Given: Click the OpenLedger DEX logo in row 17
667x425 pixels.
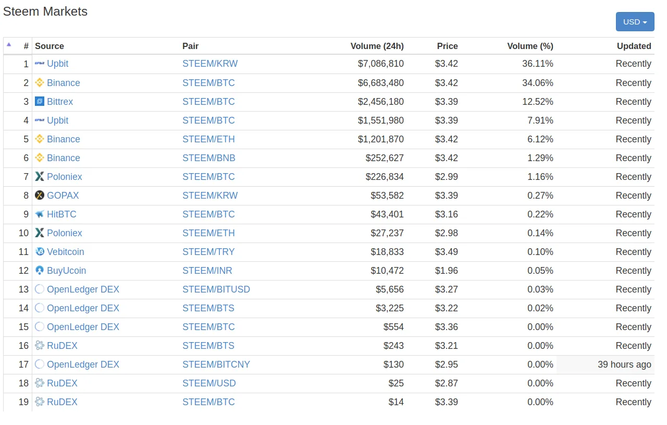Looking at the screenshot, I should coord(40,364).
